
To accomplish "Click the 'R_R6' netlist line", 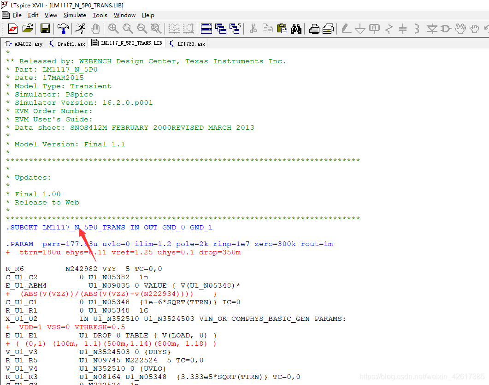I will click(x=84, y=269).
